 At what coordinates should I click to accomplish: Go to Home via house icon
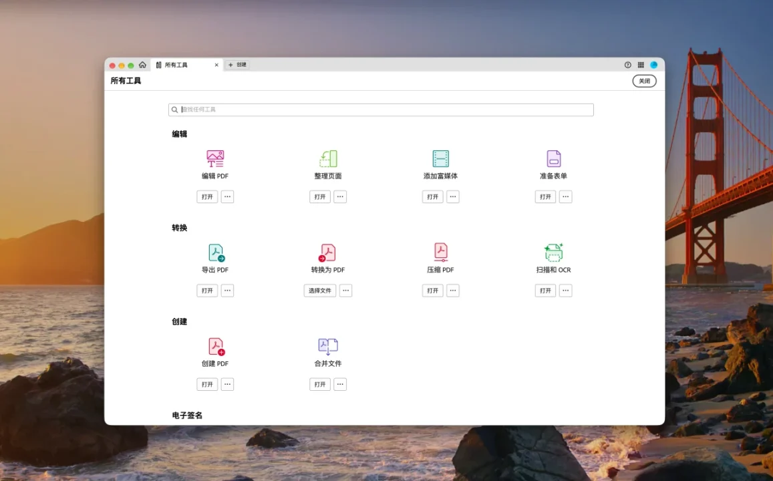click(x=142, y=65)
